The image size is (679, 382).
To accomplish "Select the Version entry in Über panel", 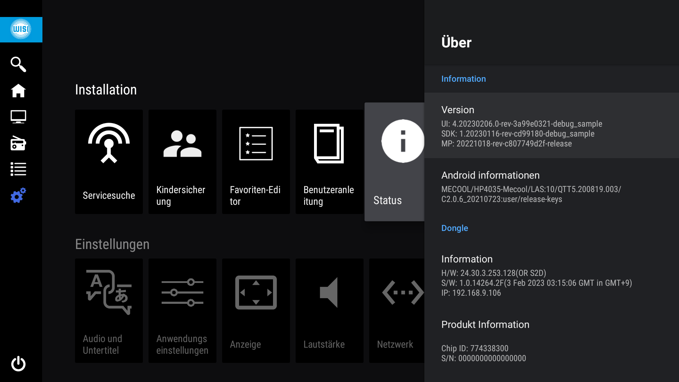I will [551, 126].
